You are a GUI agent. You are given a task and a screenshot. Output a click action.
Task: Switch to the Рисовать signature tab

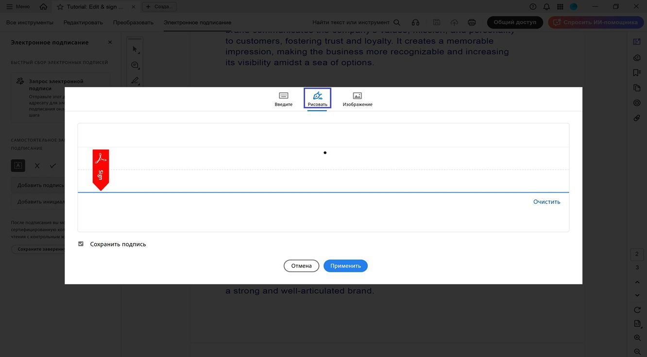[x=317, y=98]
